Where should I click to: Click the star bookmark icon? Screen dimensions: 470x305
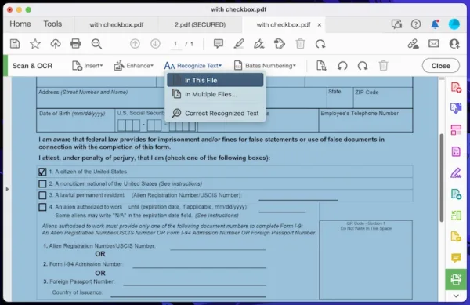coord(35,44)
